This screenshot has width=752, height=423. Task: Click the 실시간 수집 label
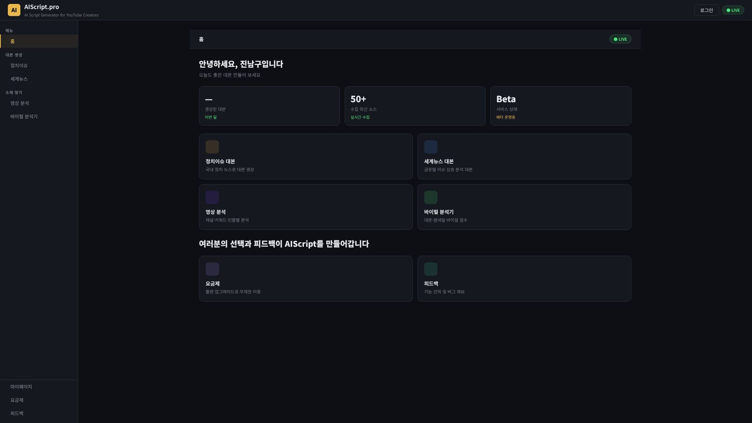(360, 117)
